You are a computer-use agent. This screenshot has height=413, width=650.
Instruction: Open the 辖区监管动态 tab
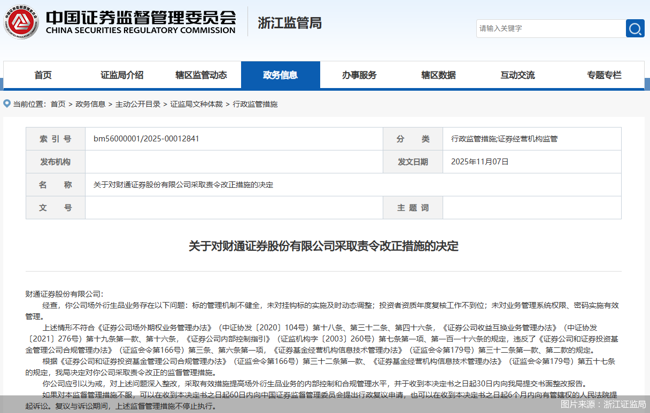click(202, 75)
